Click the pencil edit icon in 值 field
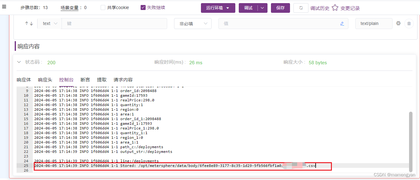Screen dimensions: 420x180 342,23
